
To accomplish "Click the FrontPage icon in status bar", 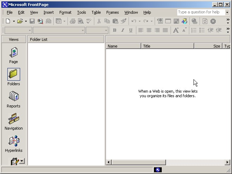I will pyautogui.click(x=158, y=170).
